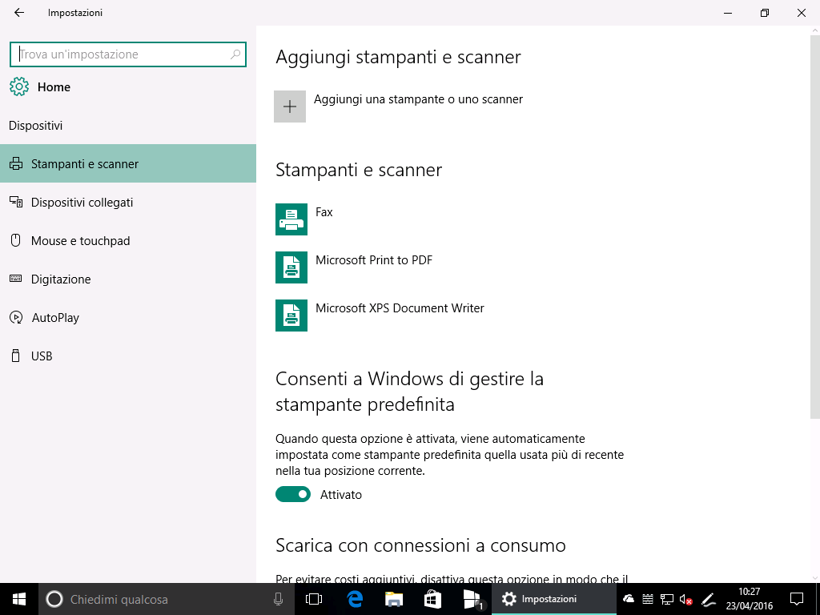Minimize the Impostazioni window
This screenshot has width=820, height=615.
pyautogui.click(x=728, y=13)
